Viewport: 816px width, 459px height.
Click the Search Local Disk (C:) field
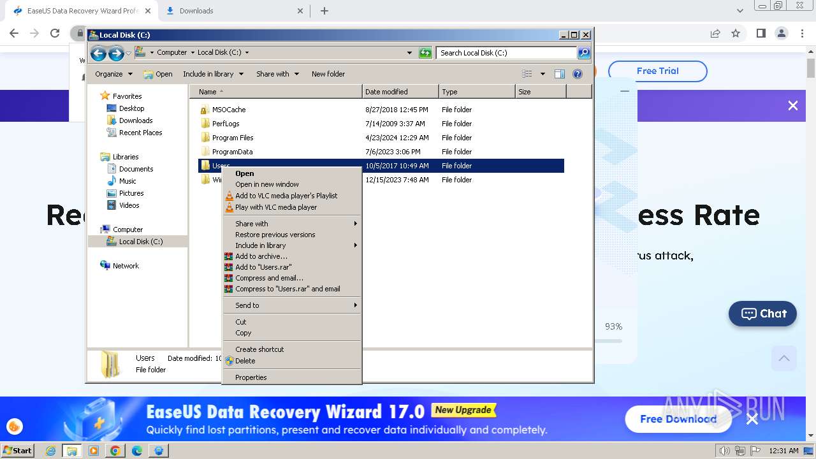506,53
